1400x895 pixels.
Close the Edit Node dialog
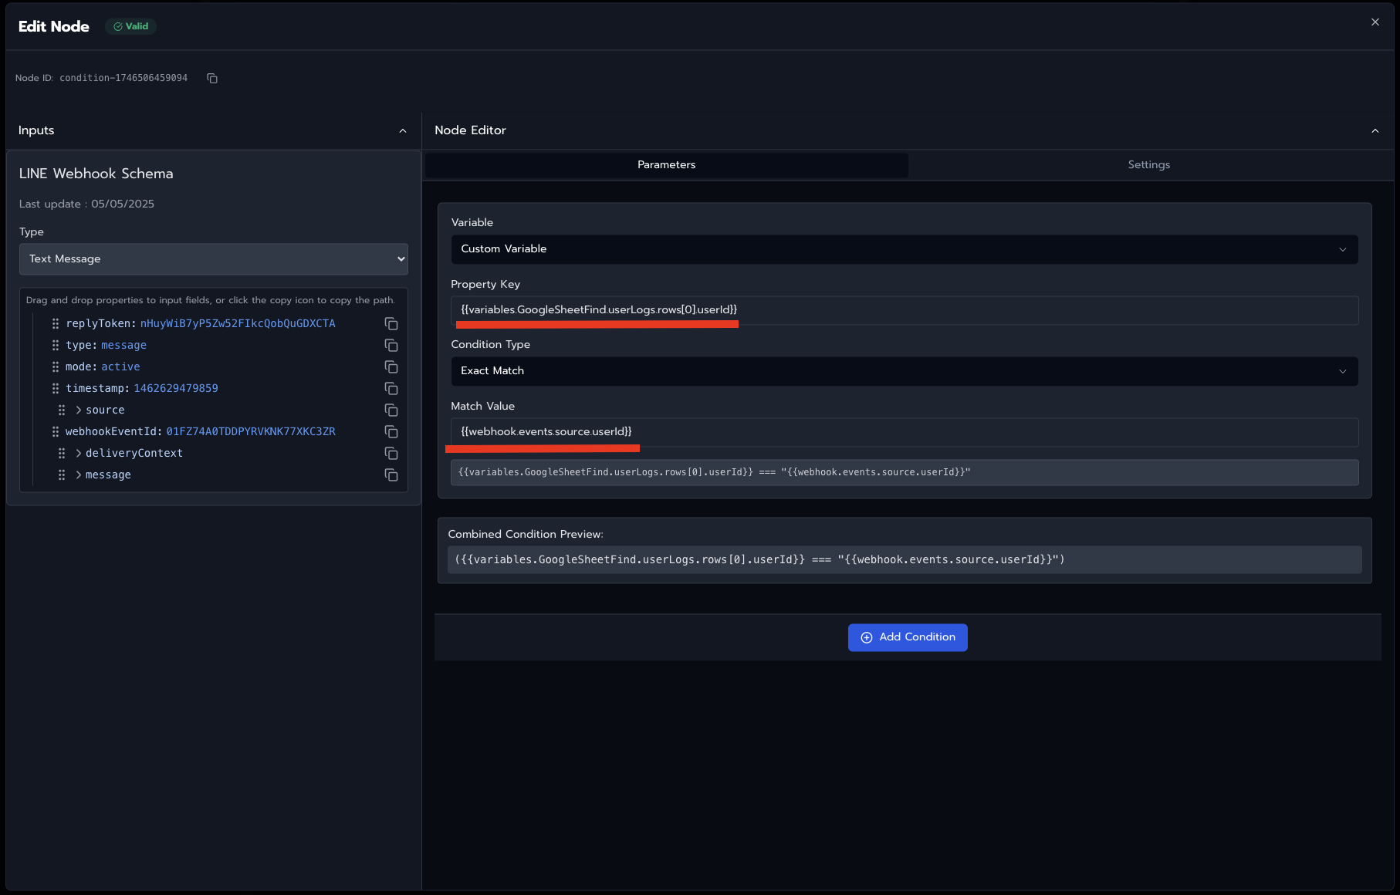(1375, 22)
